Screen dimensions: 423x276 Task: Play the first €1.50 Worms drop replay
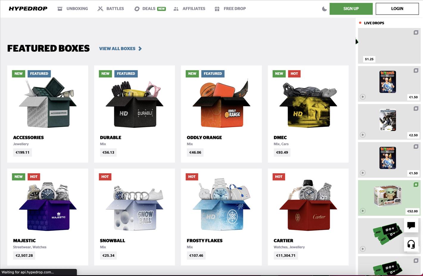pyautogui.click(x=363, y=97)
